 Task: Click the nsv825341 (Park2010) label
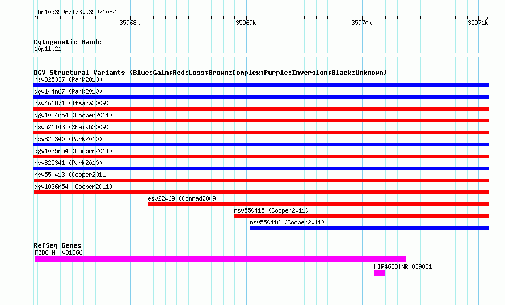click(x=68, y=163)
